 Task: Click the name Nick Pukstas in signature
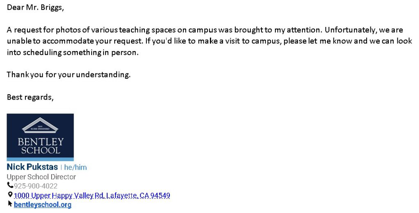[32, 167]
